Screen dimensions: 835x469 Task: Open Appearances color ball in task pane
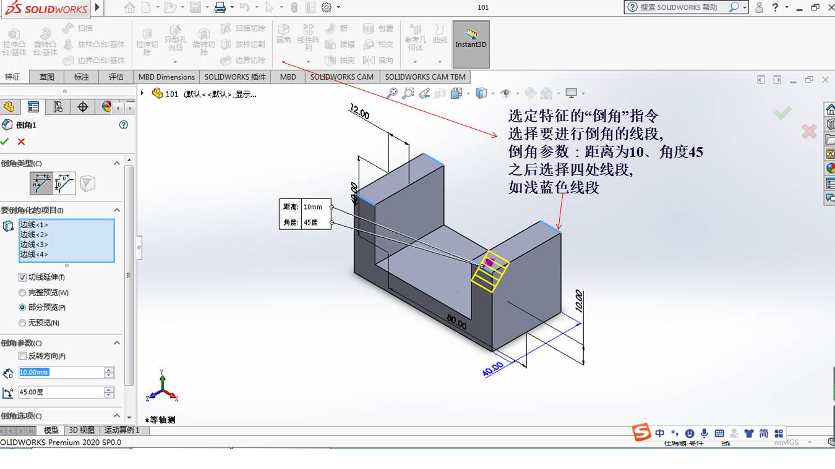click(x=830, y=168)
